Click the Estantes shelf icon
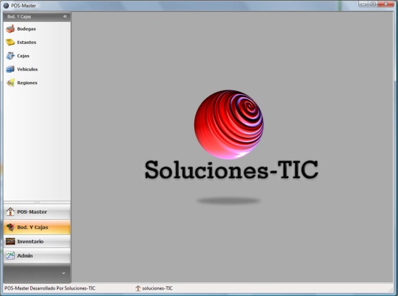Image resolution: width=398 pixels, height=296 pixels. pyautogui.click(x=11, y=42)
